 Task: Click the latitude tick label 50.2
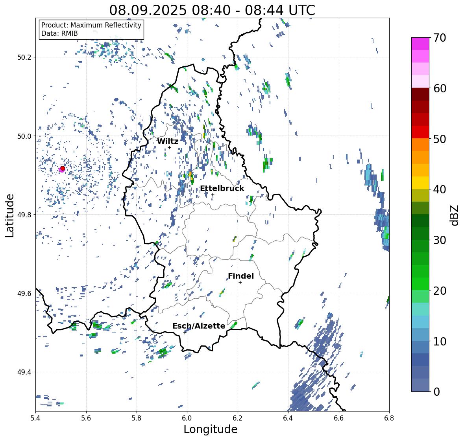pyautogui.click(x=24, y=57)
